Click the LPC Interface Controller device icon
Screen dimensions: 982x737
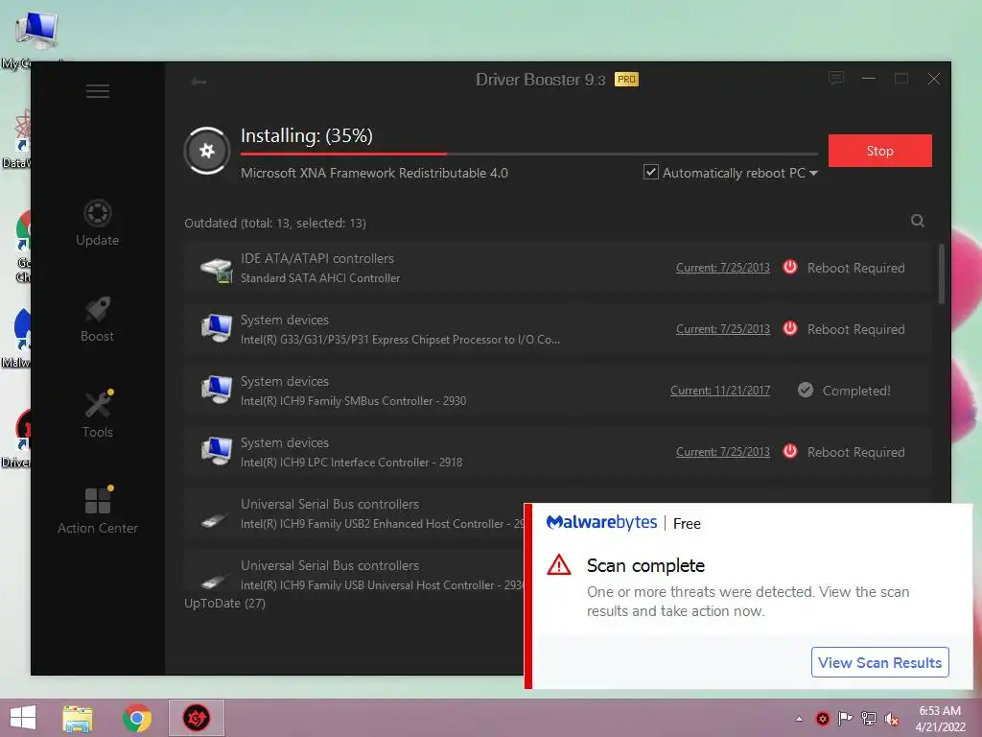point(217,451)
